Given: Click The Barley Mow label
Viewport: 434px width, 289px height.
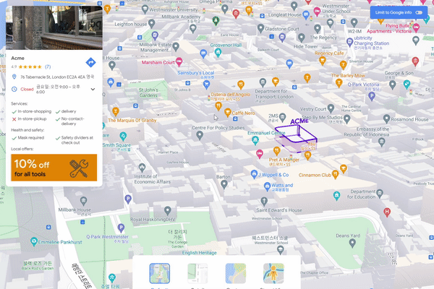Looking at the screenshot, I should (348, 75).
